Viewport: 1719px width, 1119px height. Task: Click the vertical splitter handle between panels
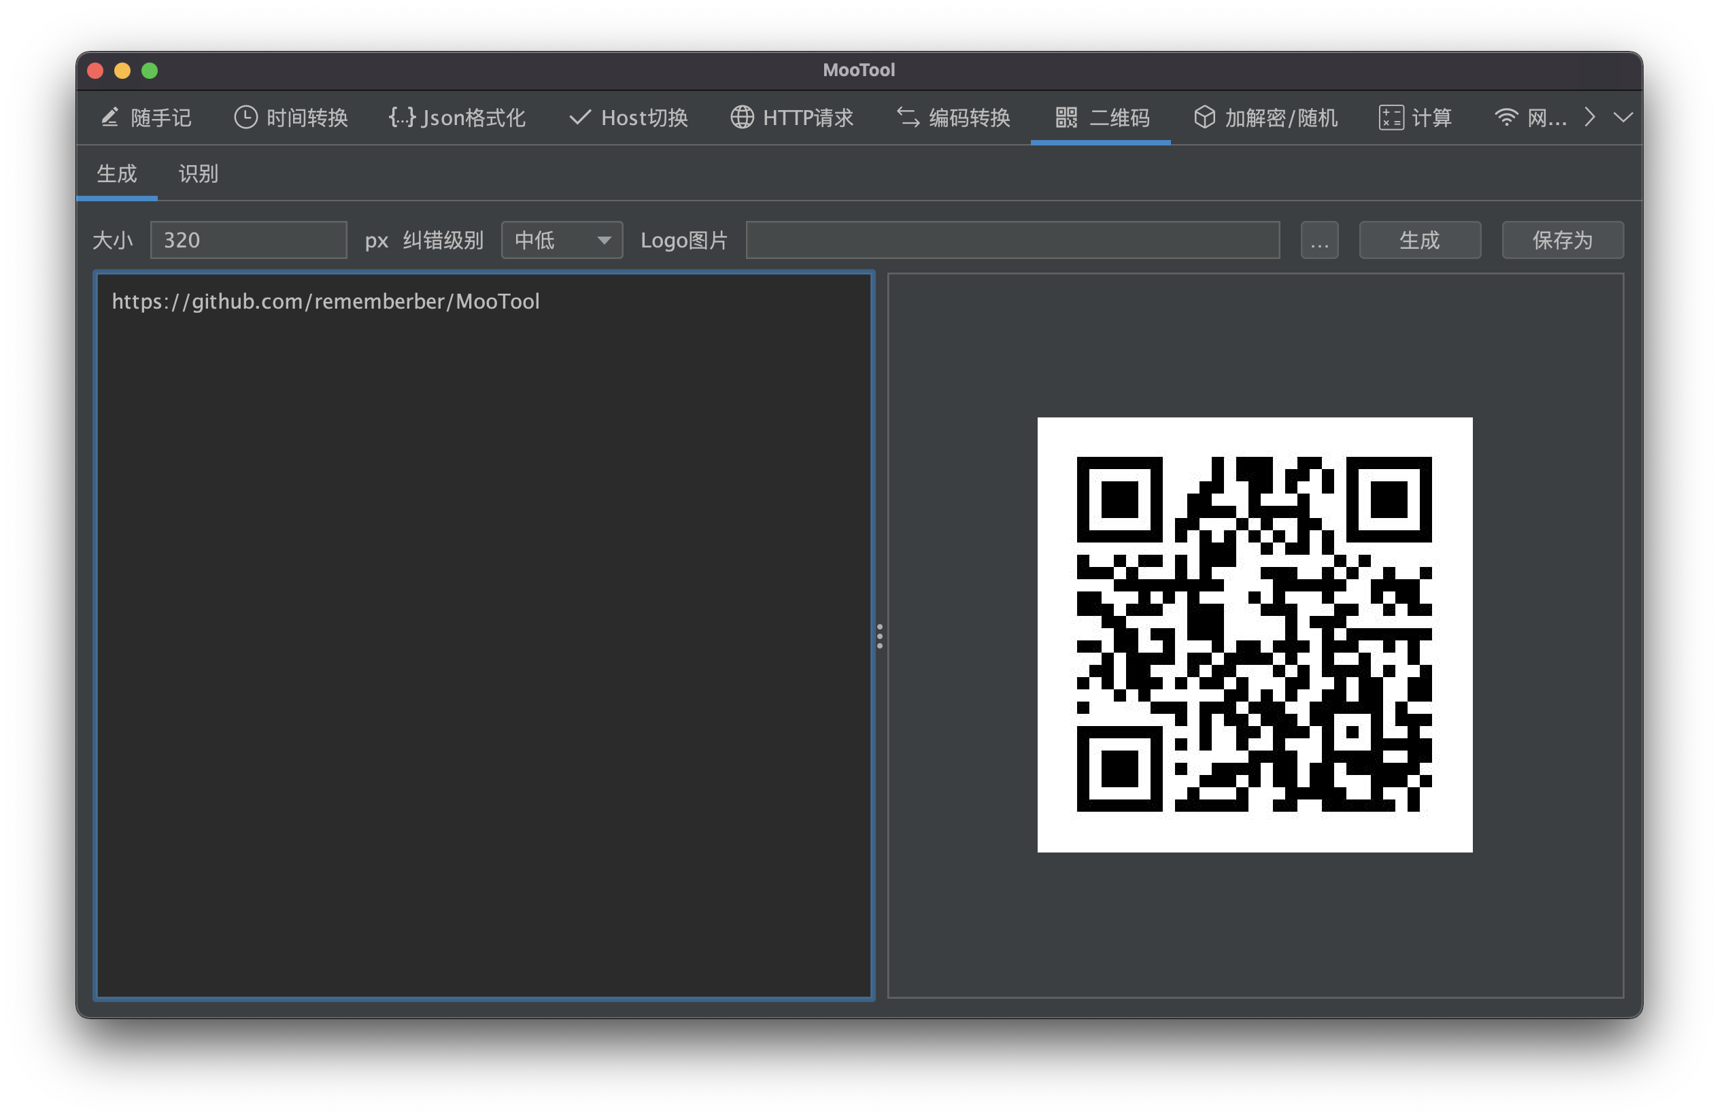[x=879, y=636]
